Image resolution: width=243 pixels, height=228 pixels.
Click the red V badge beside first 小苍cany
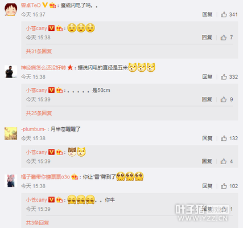(x=51, y=28)
